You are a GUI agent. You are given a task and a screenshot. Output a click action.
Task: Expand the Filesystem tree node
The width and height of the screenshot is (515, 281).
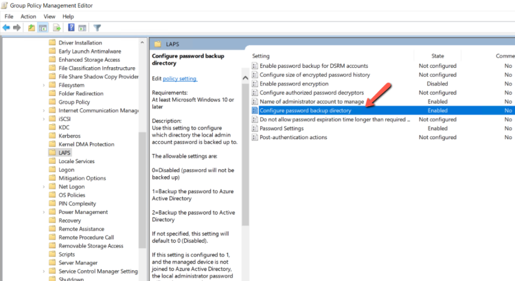[44, 85]
